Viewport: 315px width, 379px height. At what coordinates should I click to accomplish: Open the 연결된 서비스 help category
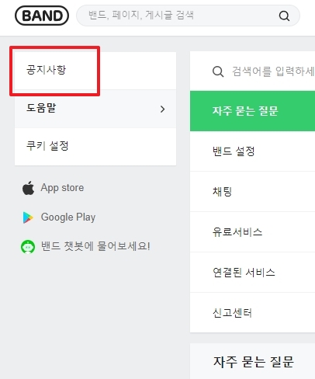pyautogui.click(x=252, y=273)
